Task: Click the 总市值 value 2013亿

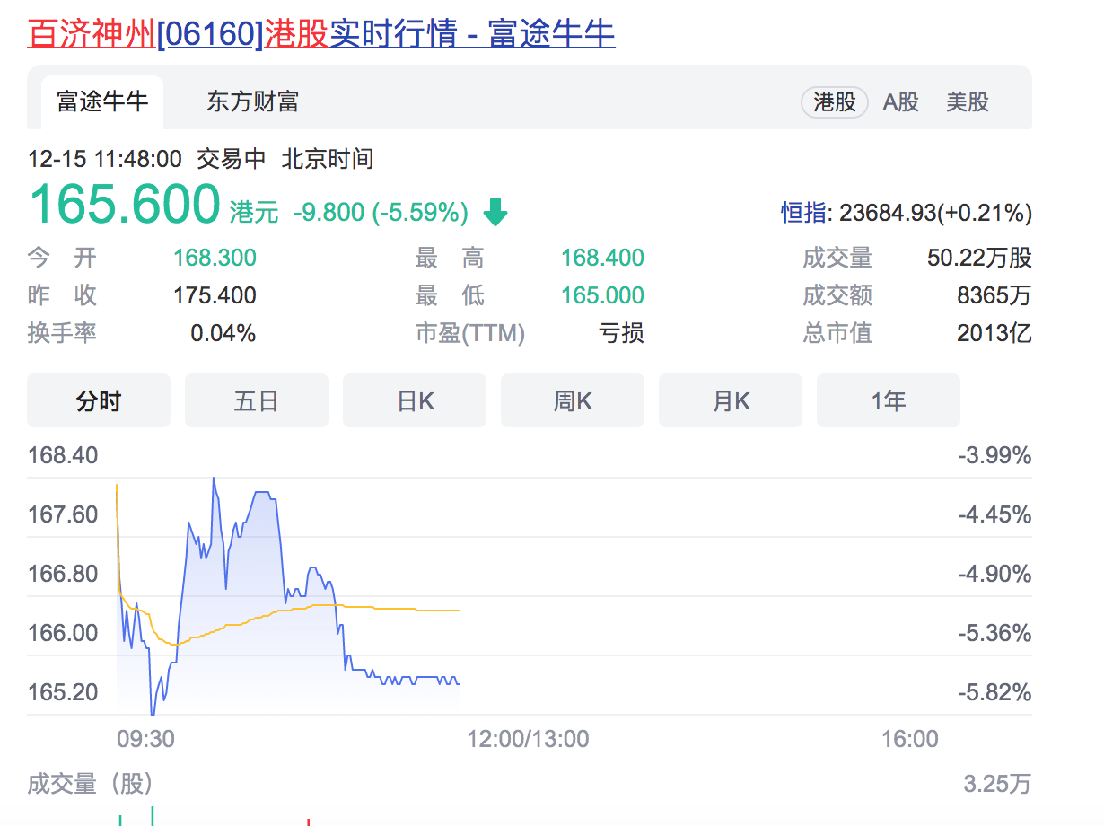Action: tap(994, 334)
